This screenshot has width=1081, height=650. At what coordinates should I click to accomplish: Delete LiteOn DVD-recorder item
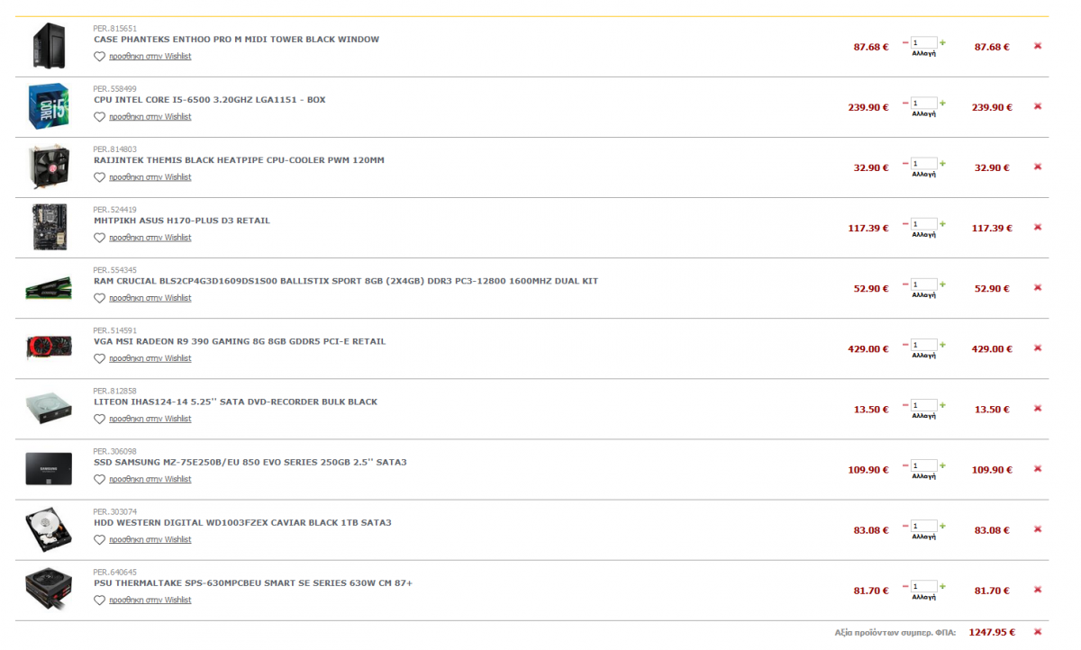(x=1038, y=408)
